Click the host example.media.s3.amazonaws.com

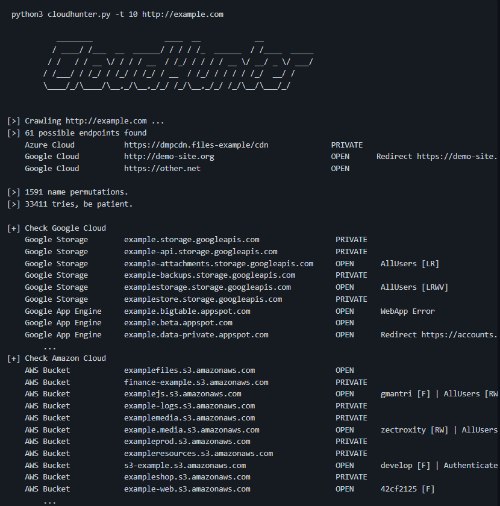coord(192,430)
